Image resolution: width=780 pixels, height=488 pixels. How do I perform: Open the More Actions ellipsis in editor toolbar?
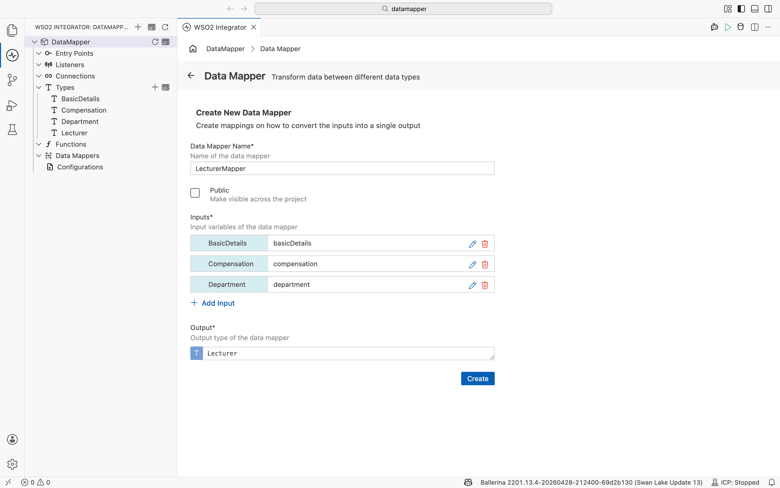pos(768,27)
